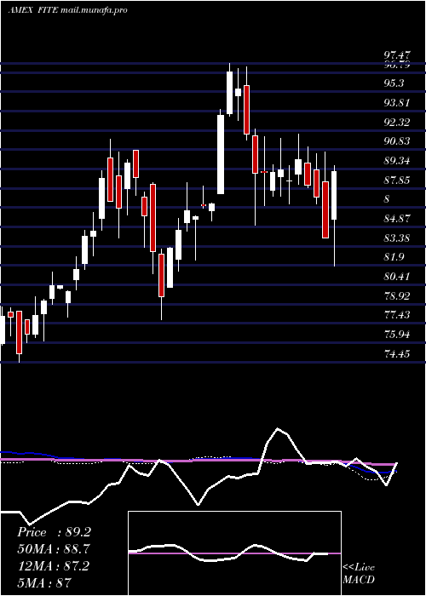This screenshot has width=426, height=596.
Task: Click the 75.94 price axis label
Action: pyautogui.click(x=397, y=335)
